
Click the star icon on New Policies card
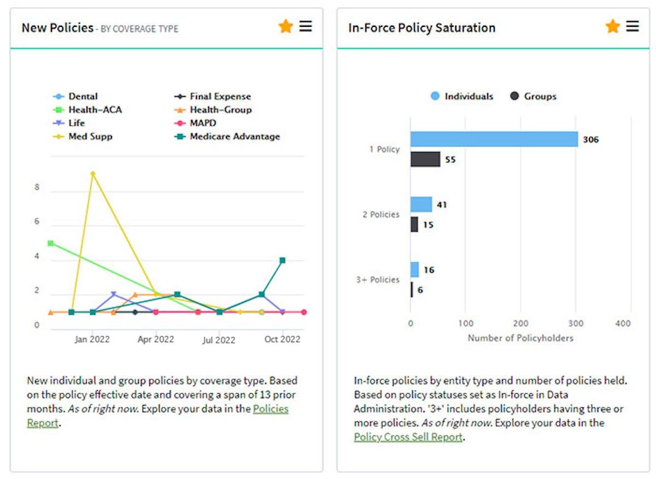(x=285, y=26)
